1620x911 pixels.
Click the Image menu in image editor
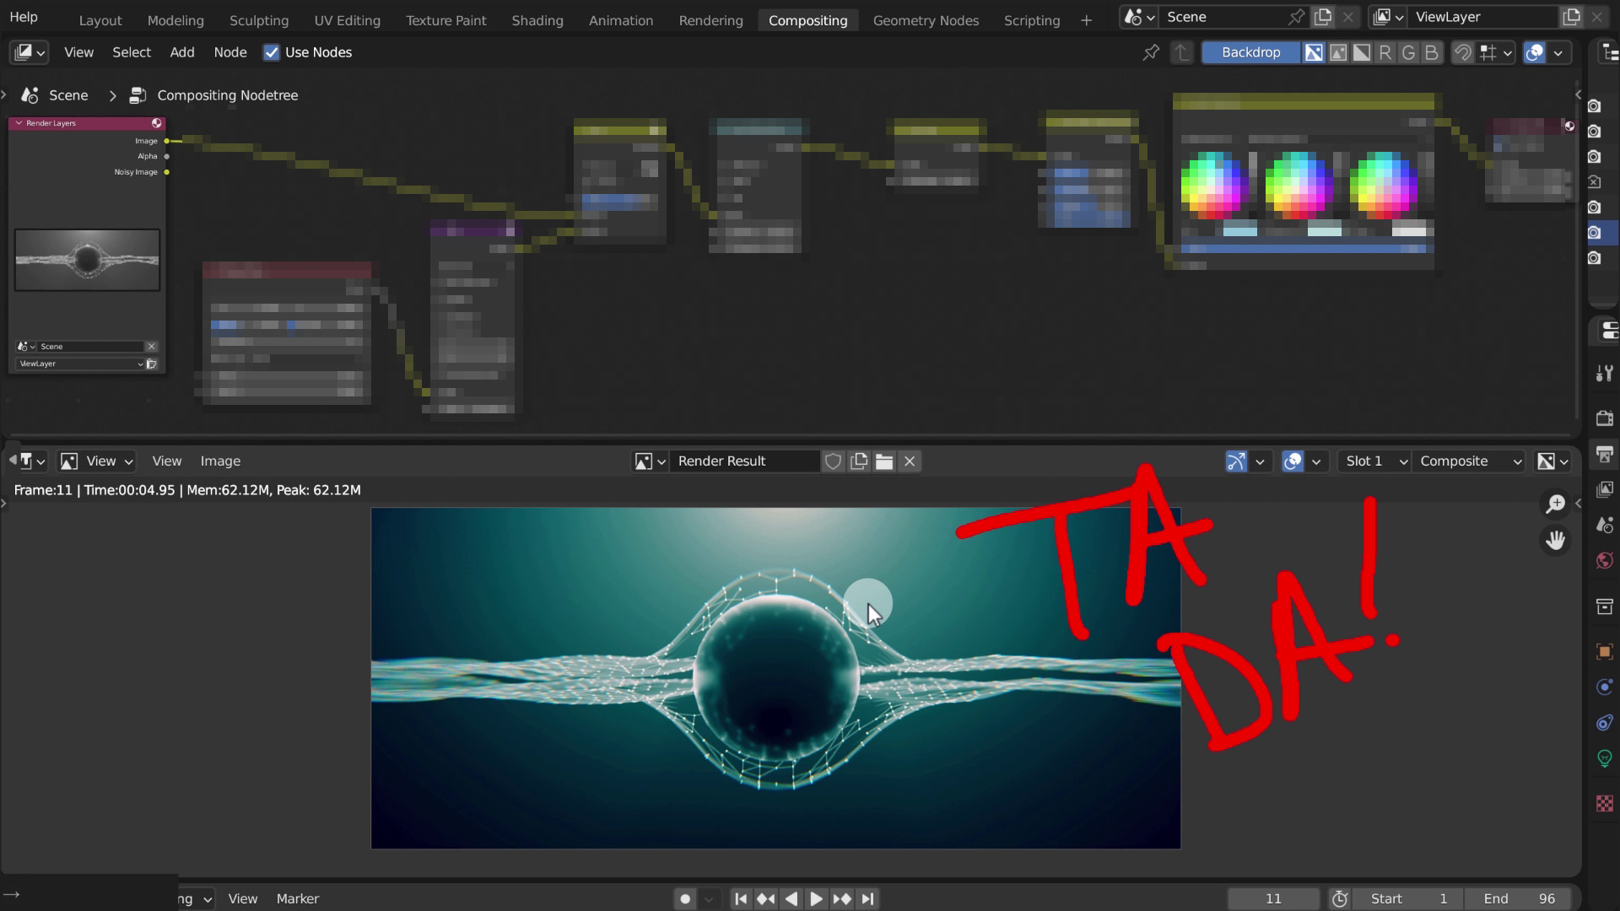pos(220,461)
